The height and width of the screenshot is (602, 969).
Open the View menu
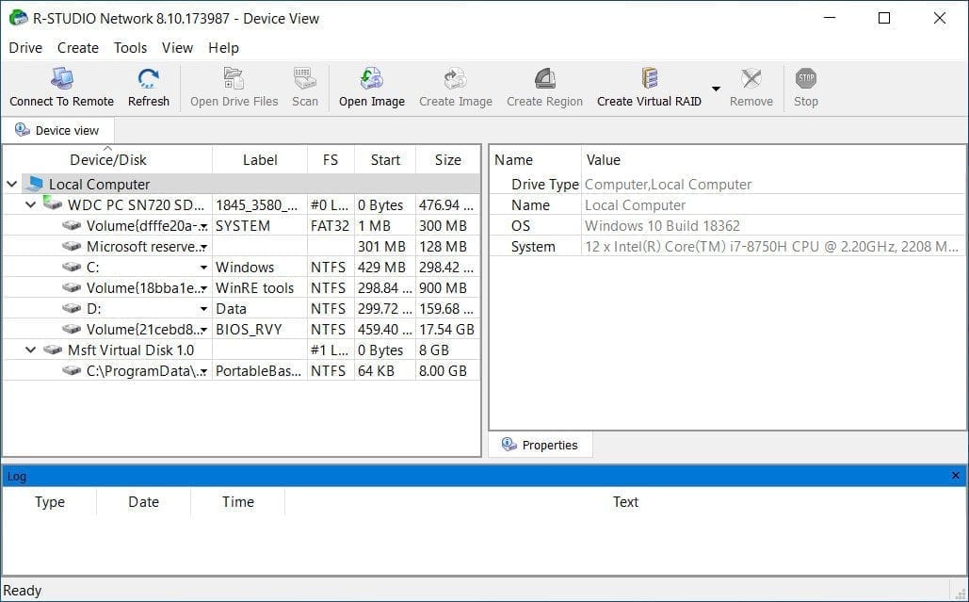point(177,48)
